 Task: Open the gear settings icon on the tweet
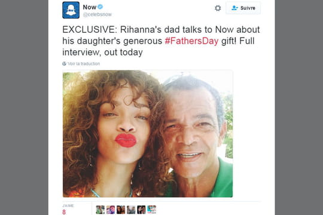pos(218,8)
